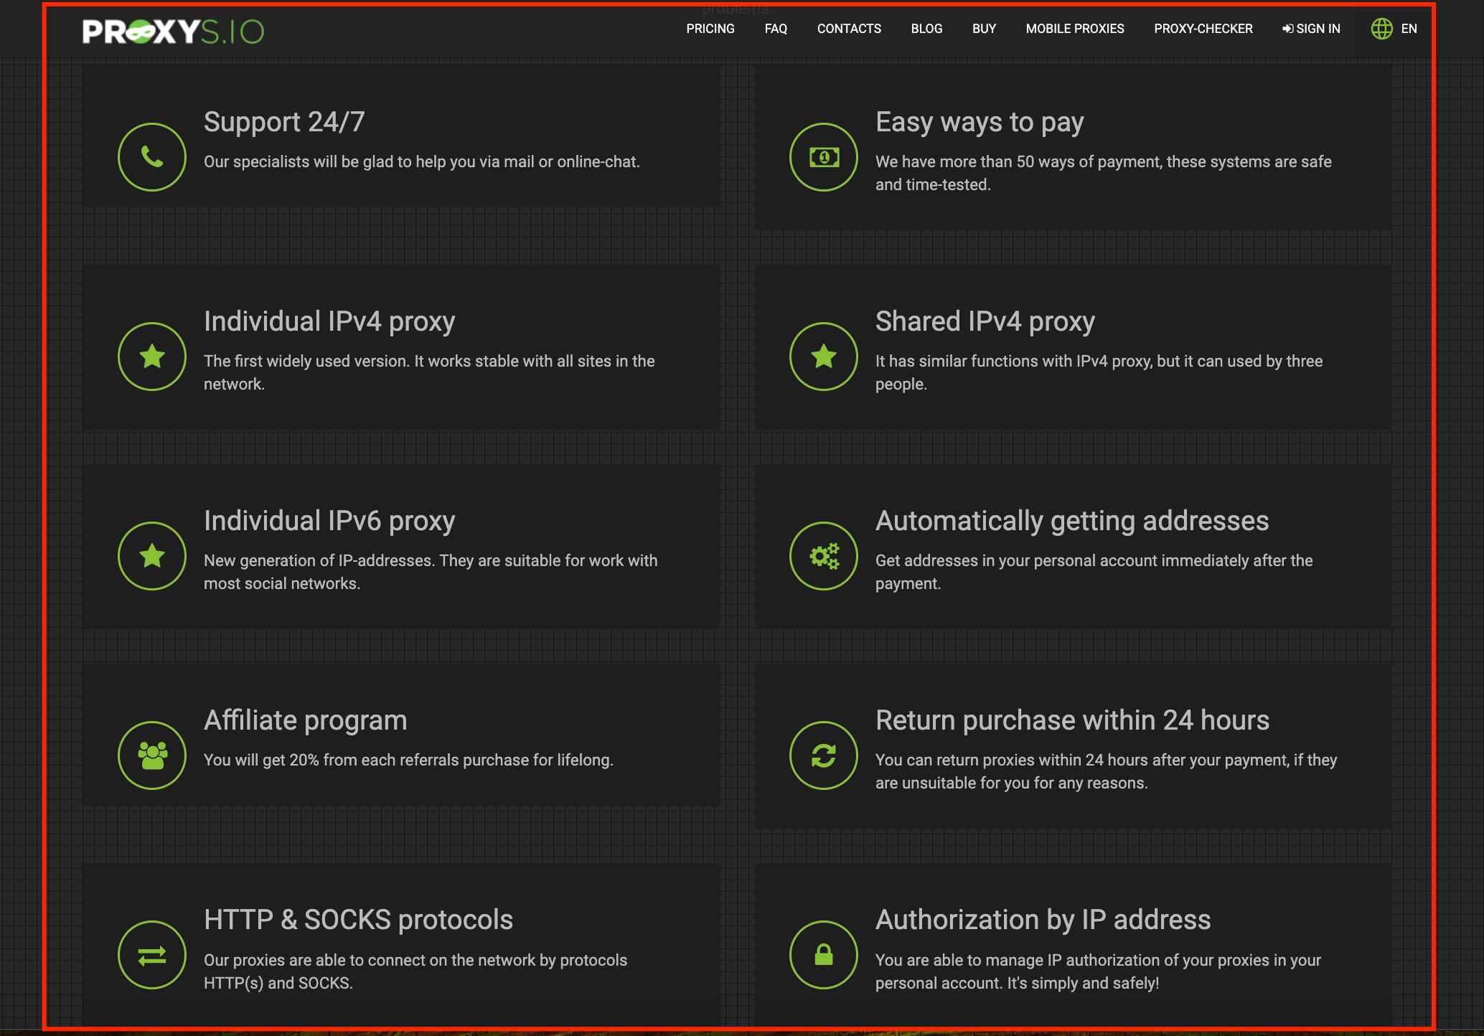This screenshot has height=1036, width=1484.
Task: Click the affiliate program people icon
Action: [150, 755]
